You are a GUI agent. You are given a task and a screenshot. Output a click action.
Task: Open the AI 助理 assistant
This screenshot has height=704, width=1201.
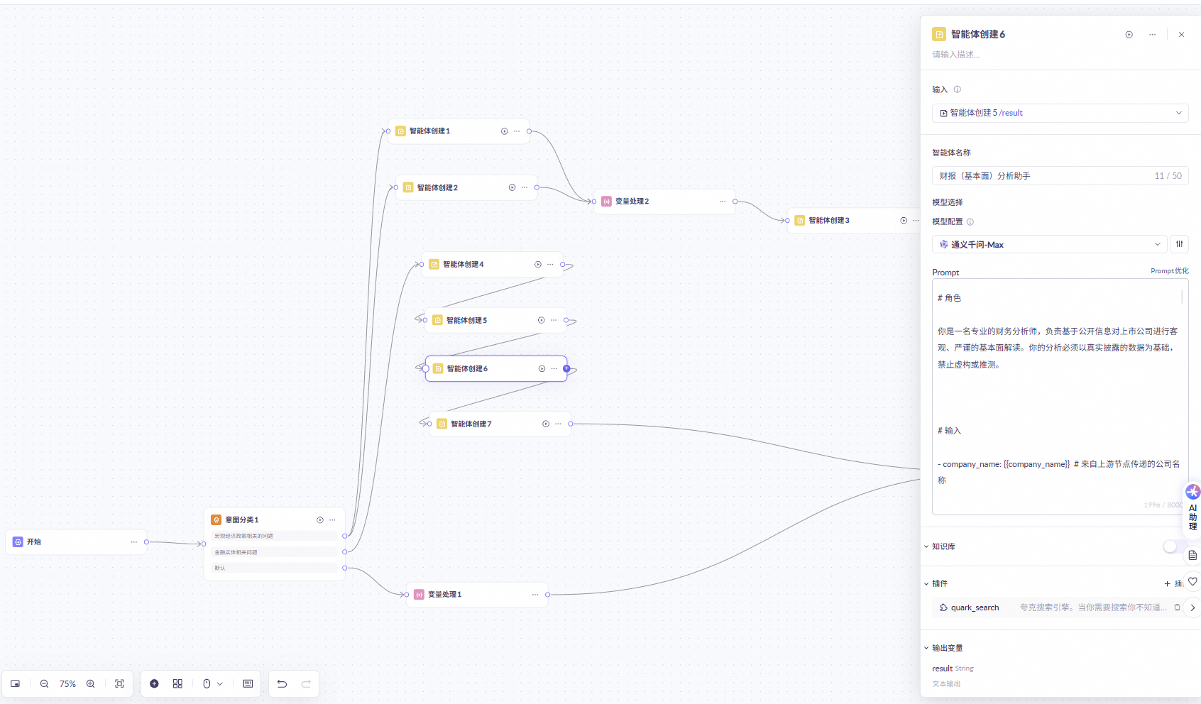pyautogui.click(x=1192, y=507)
